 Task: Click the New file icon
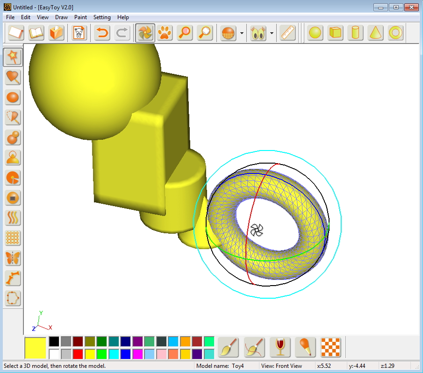click(x=16, y=33)
